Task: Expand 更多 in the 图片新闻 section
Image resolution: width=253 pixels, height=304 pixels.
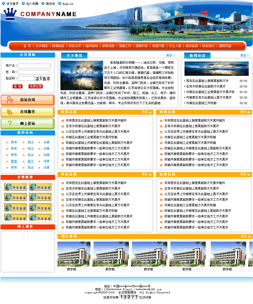Action: (246, 236)
